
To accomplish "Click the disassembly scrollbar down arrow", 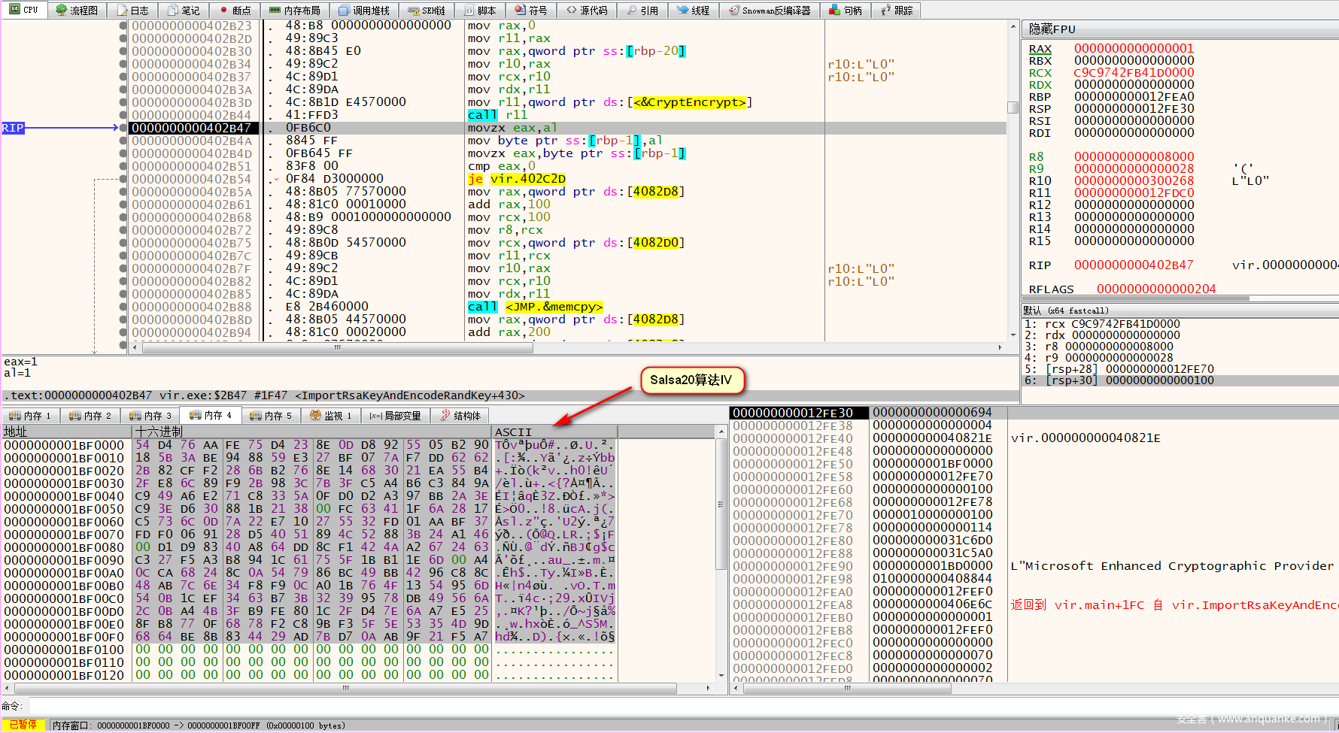I will click(x=1013, y=335).
